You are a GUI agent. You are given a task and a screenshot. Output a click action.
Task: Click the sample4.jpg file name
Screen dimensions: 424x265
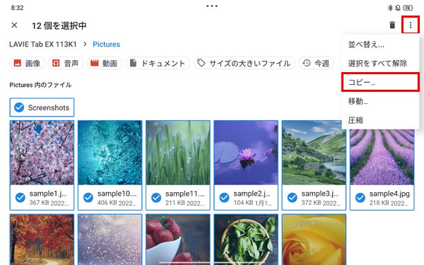389,194
